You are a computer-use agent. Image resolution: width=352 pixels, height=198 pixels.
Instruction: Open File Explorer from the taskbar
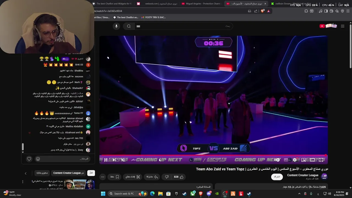(x=160, y=194)
